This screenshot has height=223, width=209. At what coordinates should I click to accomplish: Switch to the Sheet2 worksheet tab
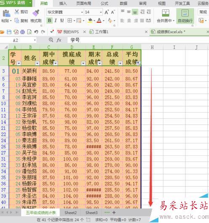point(70,213)
